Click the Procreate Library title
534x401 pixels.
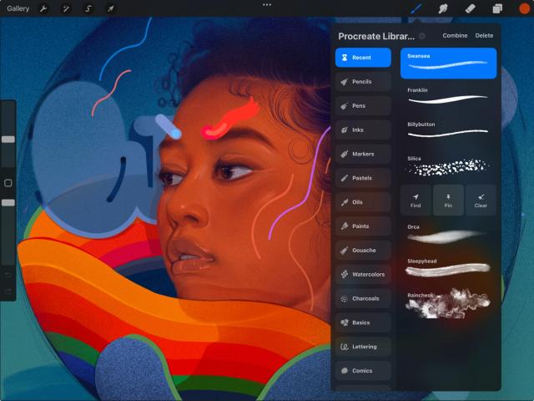376,36
